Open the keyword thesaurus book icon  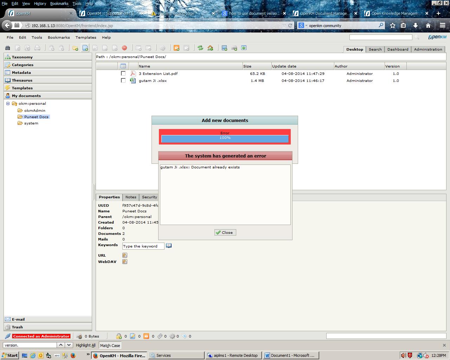169,246
